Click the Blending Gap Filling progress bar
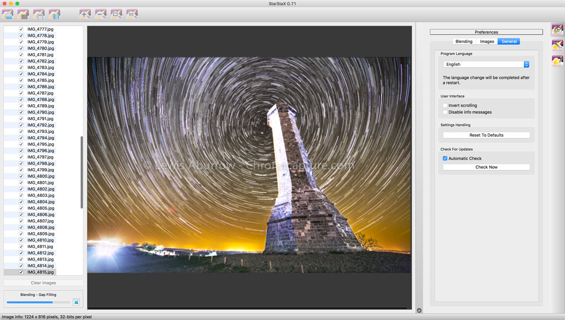565x320 pixels. tap(38, 302)
